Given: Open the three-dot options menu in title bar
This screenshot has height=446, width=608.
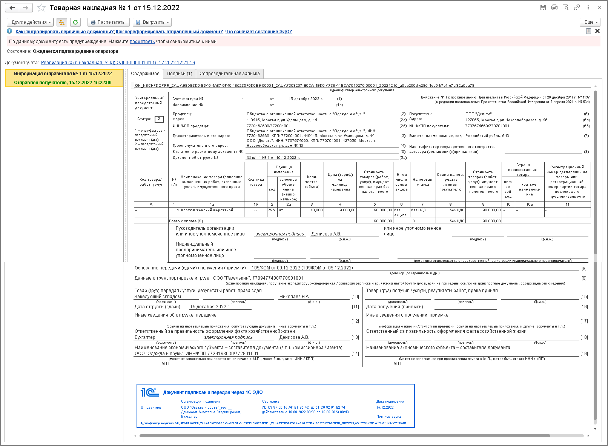Looking at the screenshot, I should point(588,8).
